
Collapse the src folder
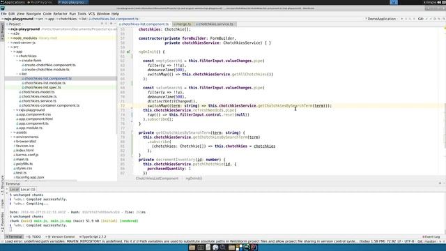(x=9, y=47)
